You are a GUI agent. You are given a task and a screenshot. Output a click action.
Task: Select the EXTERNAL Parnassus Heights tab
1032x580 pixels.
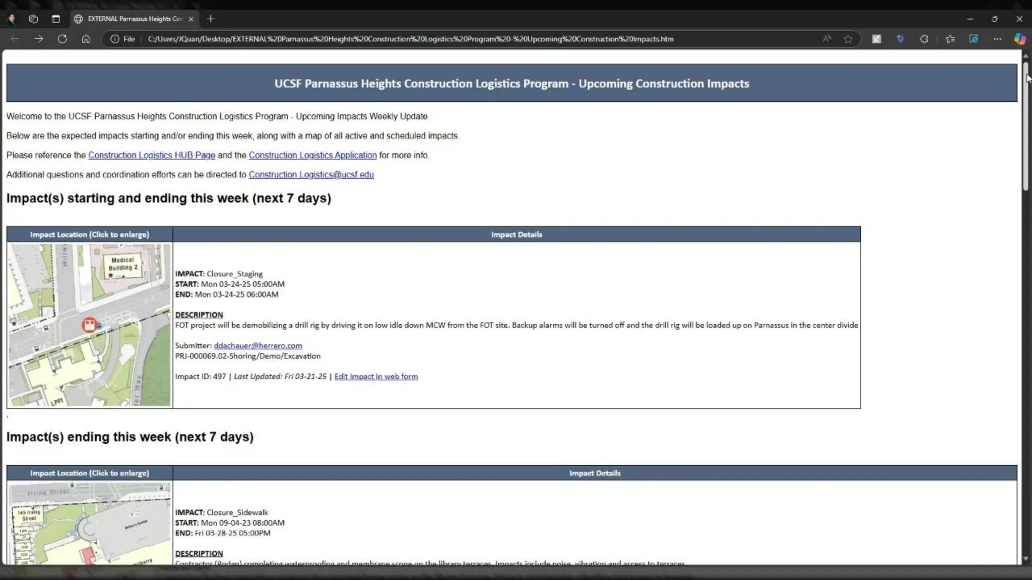(x=135, y=19)
